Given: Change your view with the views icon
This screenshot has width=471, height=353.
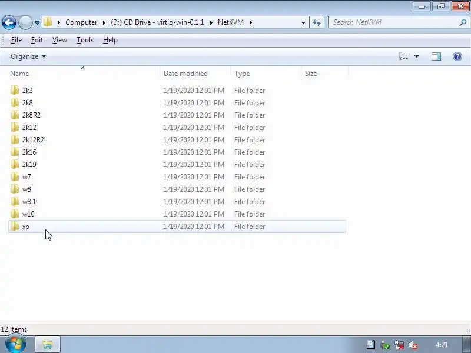Looking at the screenshot, I should click(403, 56).
